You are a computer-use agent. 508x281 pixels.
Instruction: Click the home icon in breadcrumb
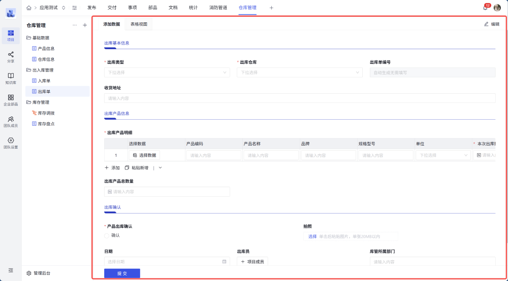coord(28,8)
